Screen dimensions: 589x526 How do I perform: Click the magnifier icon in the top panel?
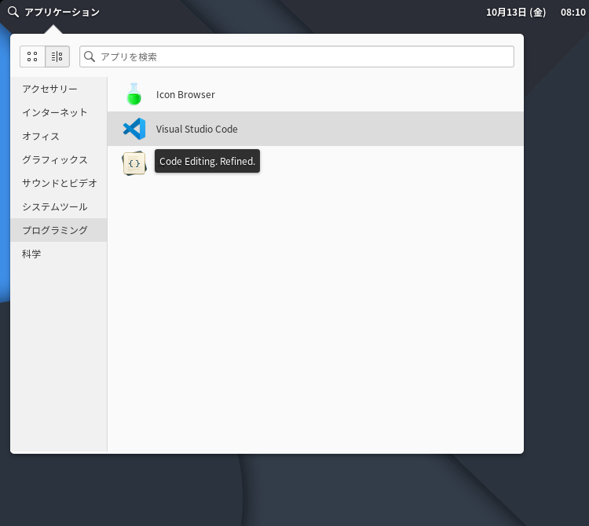click(x=13, y=12)
